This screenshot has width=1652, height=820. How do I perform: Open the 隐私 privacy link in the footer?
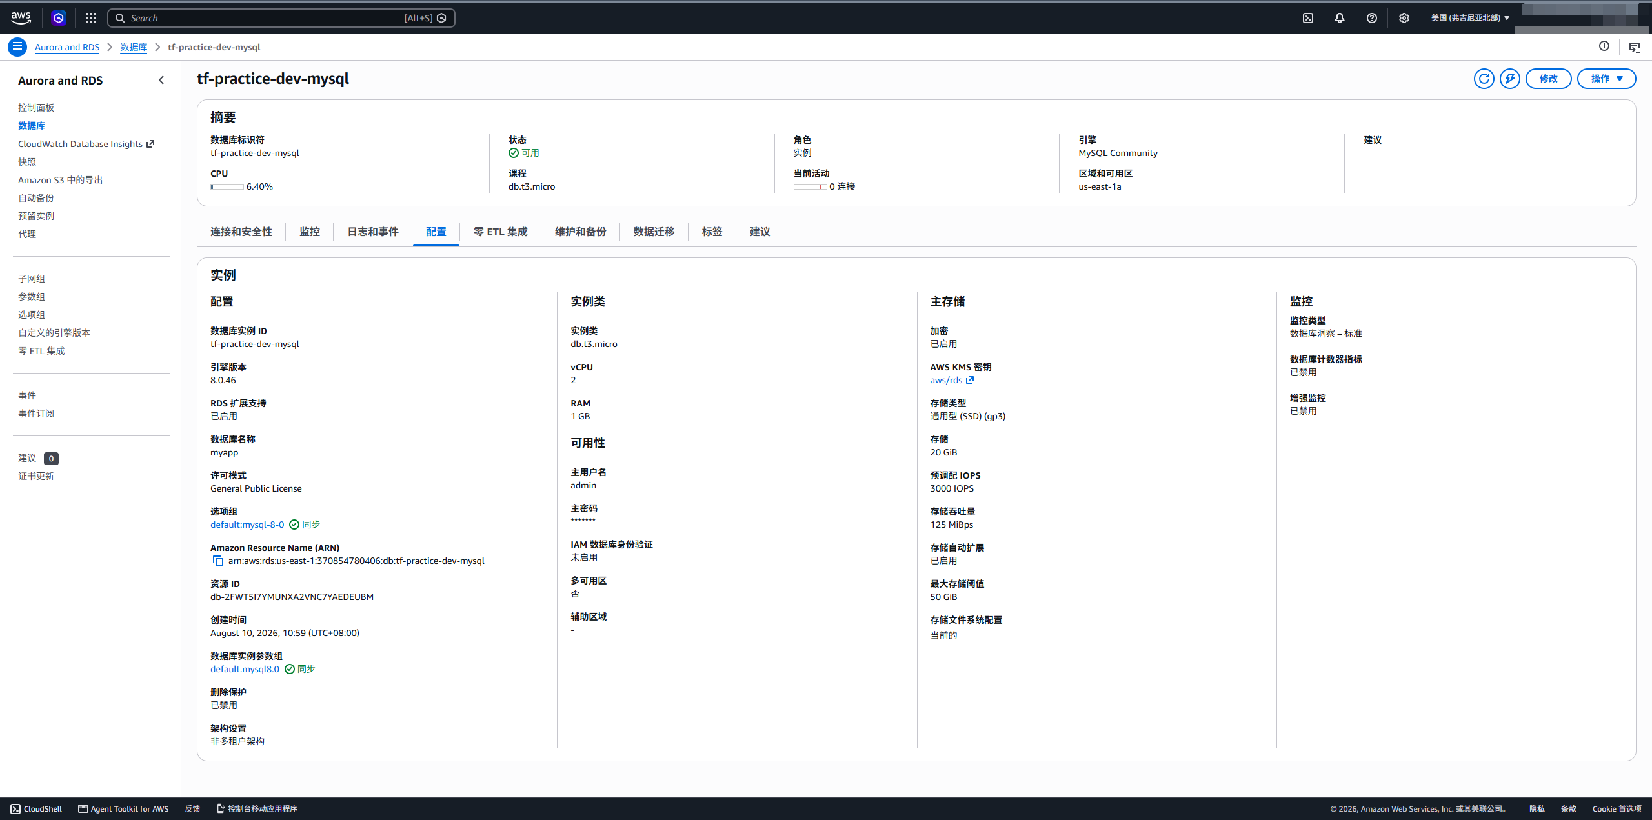[x=1536, y=809]
